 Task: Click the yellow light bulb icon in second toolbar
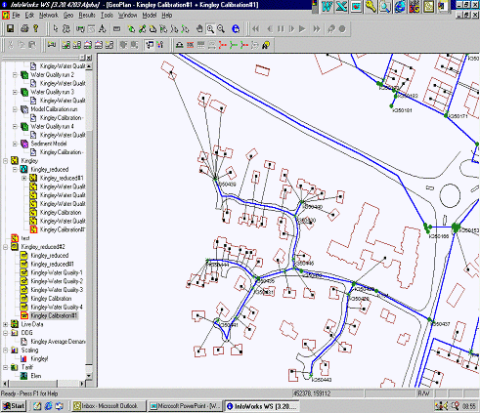(x=266, y=45)
